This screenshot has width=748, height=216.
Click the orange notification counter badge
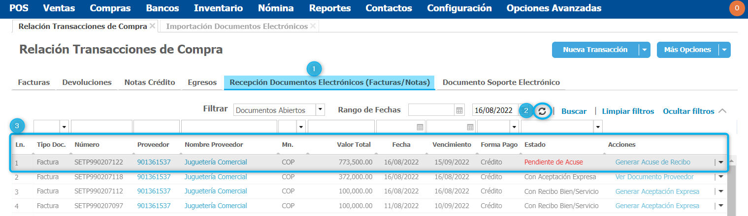tap(737, 8)
